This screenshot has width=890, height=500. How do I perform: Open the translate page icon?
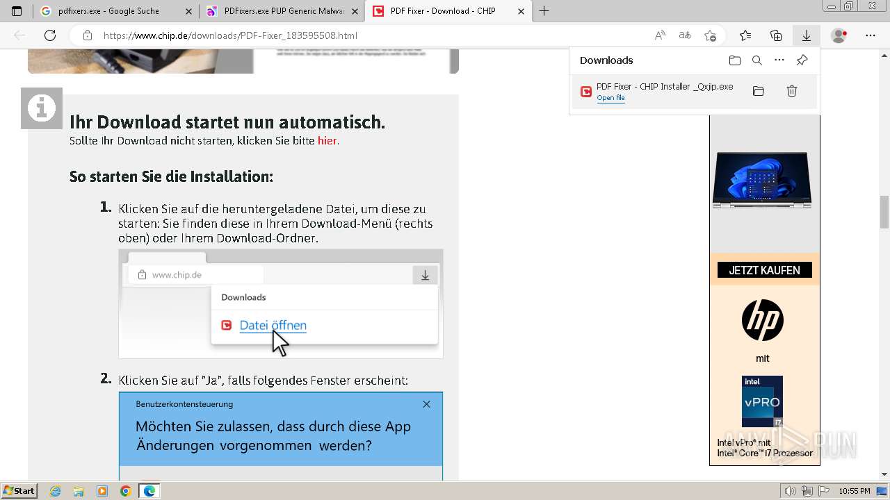pyautogui.click(x=685, y=35)
